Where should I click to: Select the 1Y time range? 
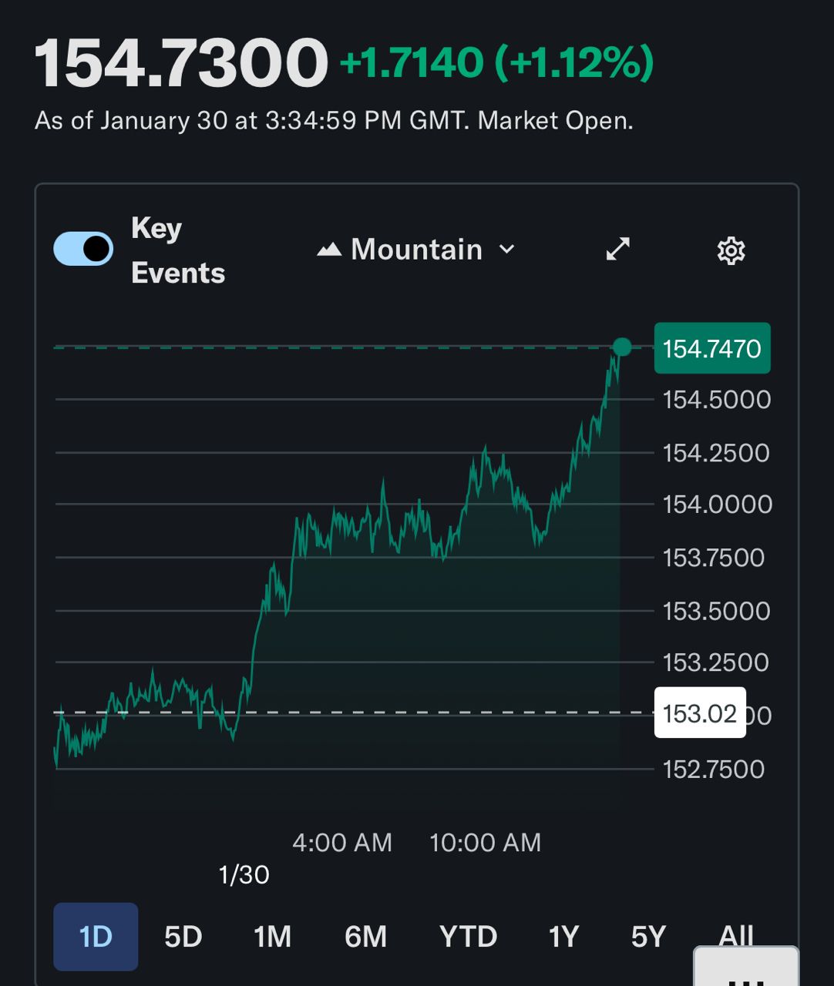pos(563,937)
